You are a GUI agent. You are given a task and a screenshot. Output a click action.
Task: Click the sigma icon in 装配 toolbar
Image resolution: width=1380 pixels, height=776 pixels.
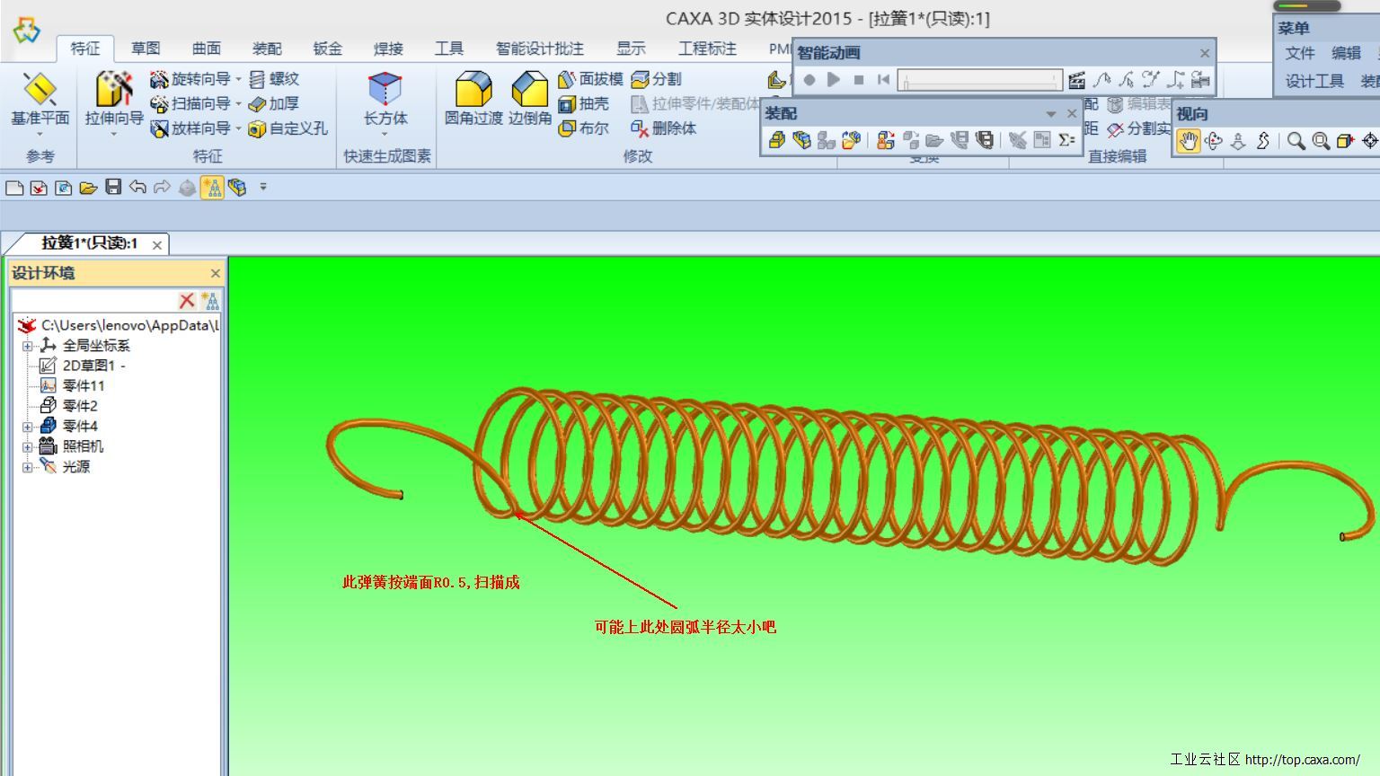(x=1066, y=140)
